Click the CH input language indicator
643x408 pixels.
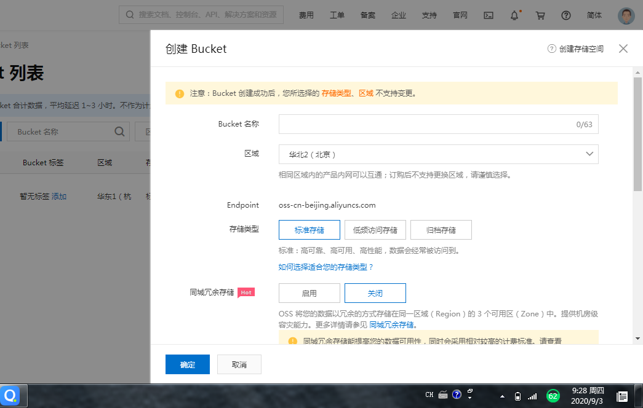click(429, 395)
